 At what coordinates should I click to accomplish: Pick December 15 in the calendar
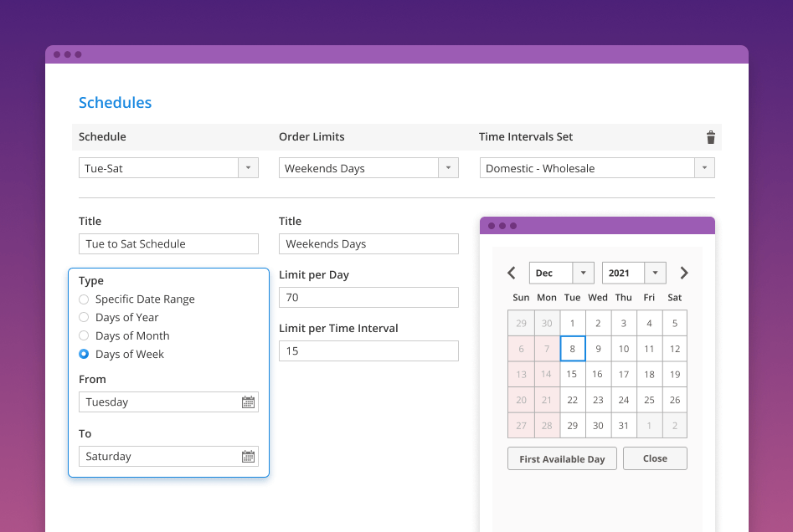[572, 375]
